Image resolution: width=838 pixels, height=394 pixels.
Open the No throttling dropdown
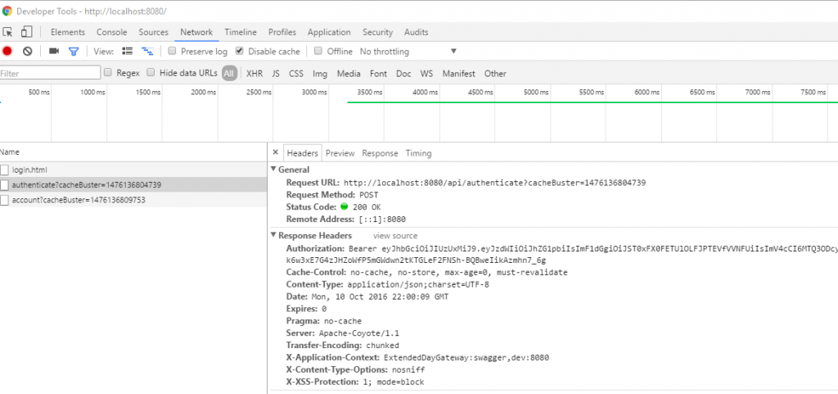click(409, 52)
